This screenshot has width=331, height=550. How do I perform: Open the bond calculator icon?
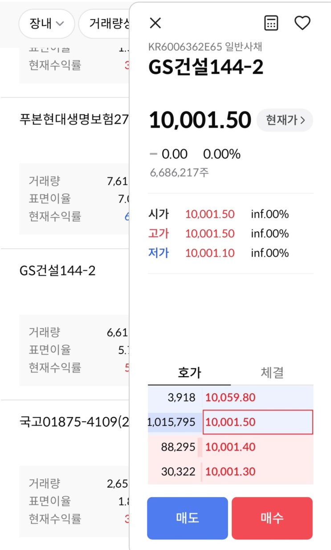click(271, 23)
